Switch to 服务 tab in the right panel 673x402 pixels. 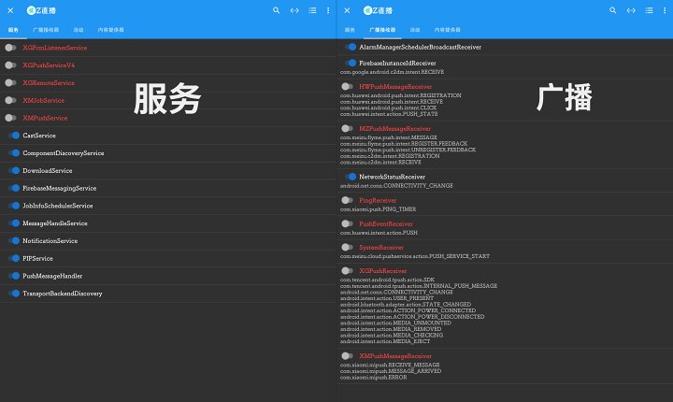pos(350,30)
